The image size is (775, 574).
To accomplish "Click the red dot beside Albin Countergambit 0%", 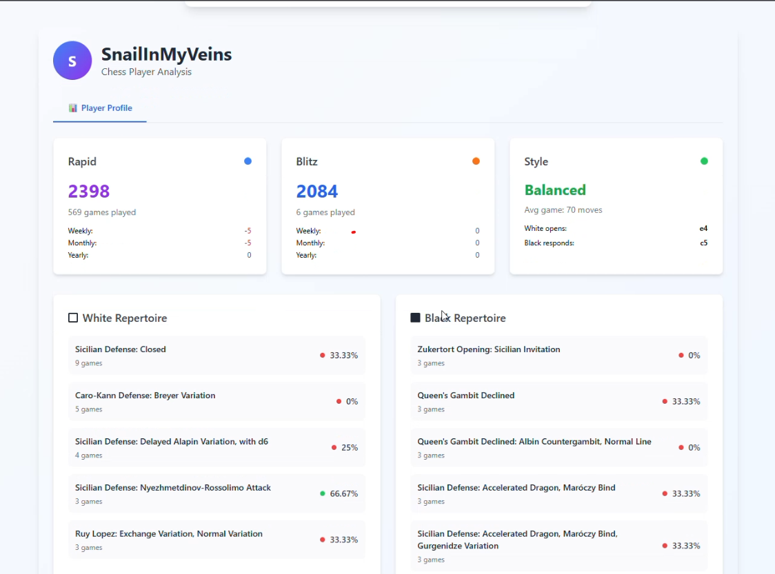I will pos(681,447).
